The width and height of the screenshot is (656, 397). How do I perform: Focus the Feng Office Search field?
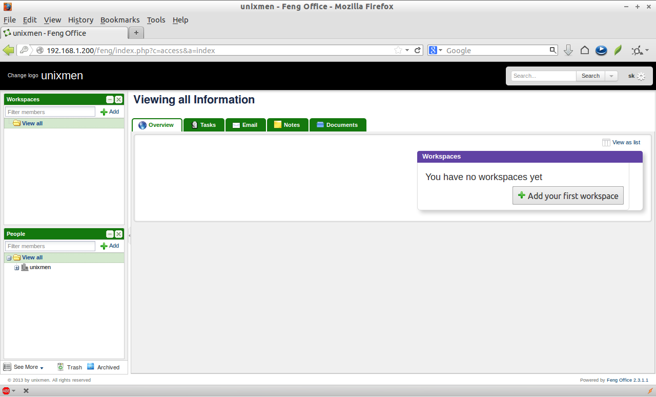(x=543, y=76)
